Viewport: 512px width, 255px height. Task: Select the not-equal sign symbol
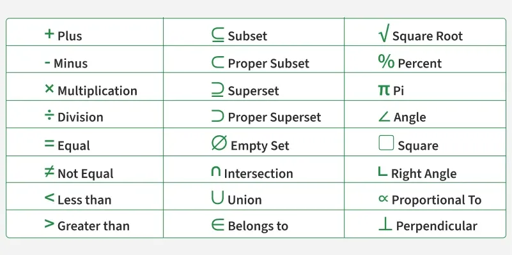pos(49,171)
